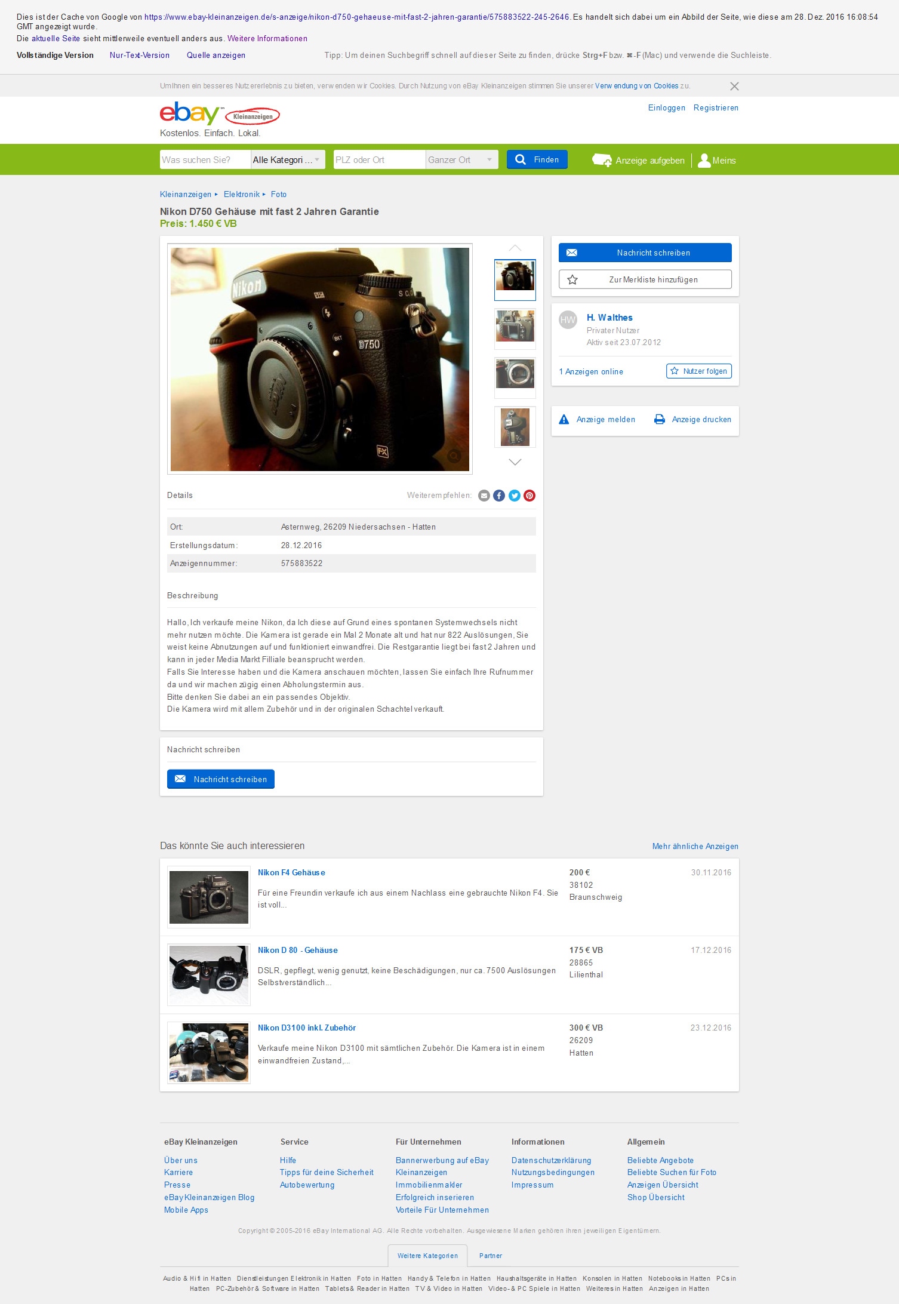Click Registrieren link
The width and height of the screenshot is (899, 1304).
[716, 108]
